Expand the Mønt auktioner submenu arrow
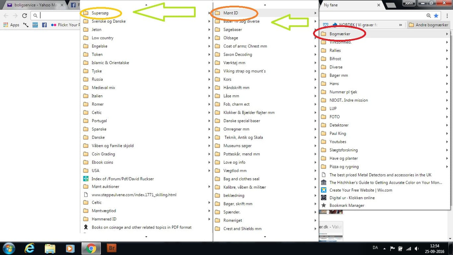The width and height of the screenshot is (453, 255). [209, 187]
